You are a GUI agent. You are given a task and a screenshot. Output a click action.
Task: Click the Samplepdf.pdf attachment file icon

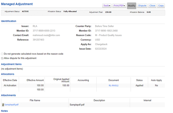(x=3, y=105)
